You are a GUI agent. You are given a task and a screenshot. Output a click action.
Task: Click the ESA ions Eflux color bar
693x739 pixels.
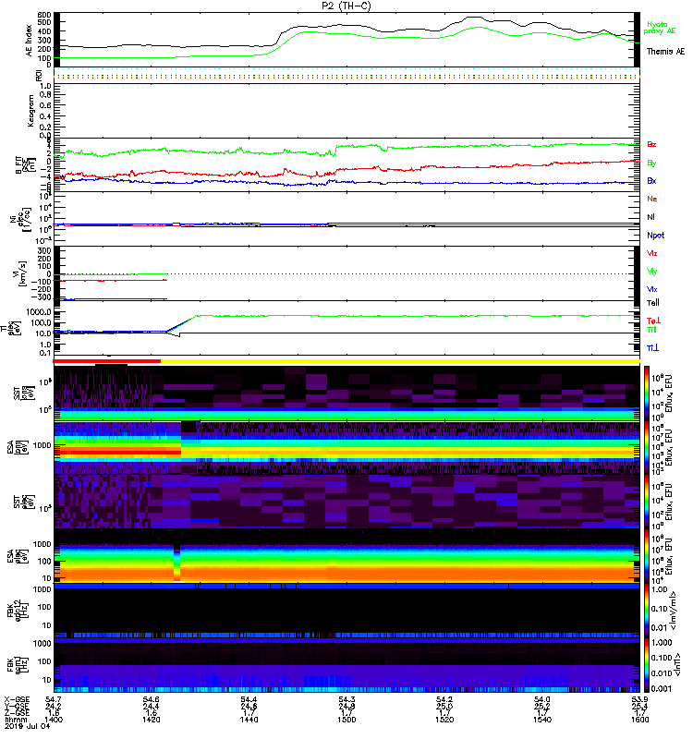pos(646,447)
